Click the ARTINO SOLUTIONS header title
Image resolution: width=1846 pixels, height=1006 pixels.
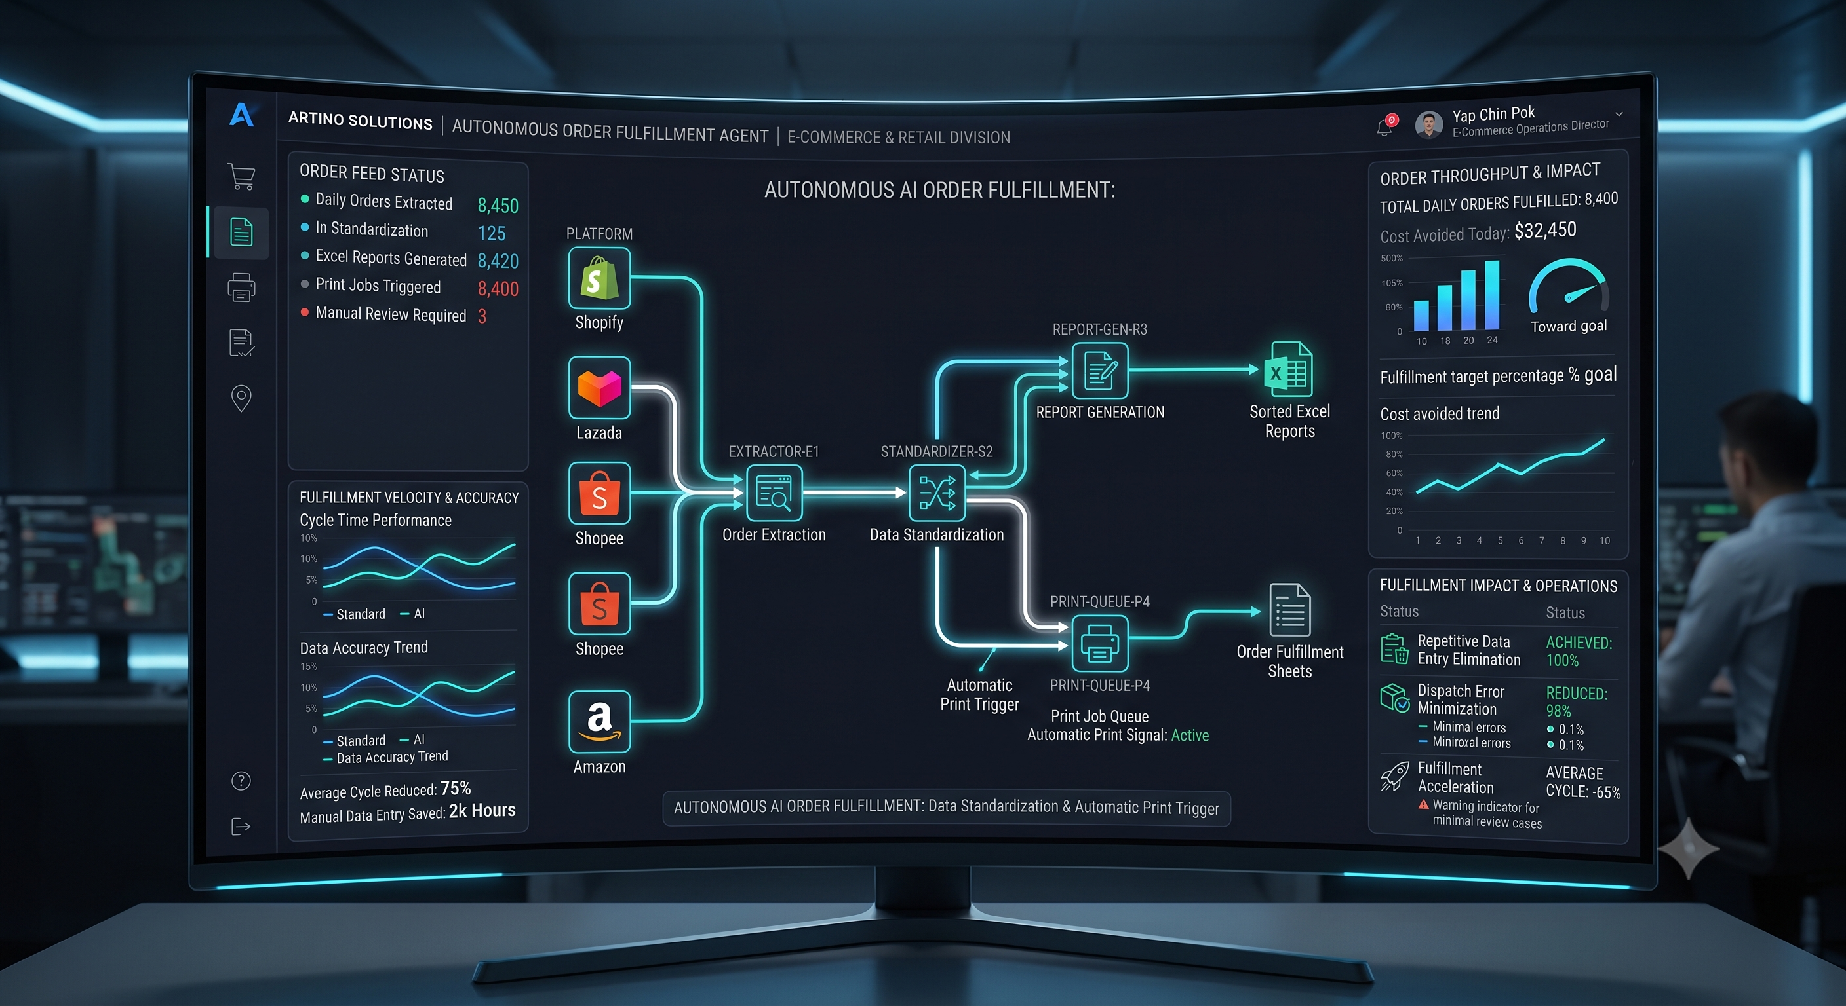pos(361,121)
